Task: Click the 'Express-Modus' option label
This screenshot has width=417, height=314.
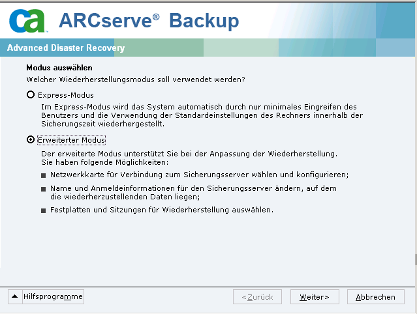Action: pyautogui.click(x=65, y=95)
